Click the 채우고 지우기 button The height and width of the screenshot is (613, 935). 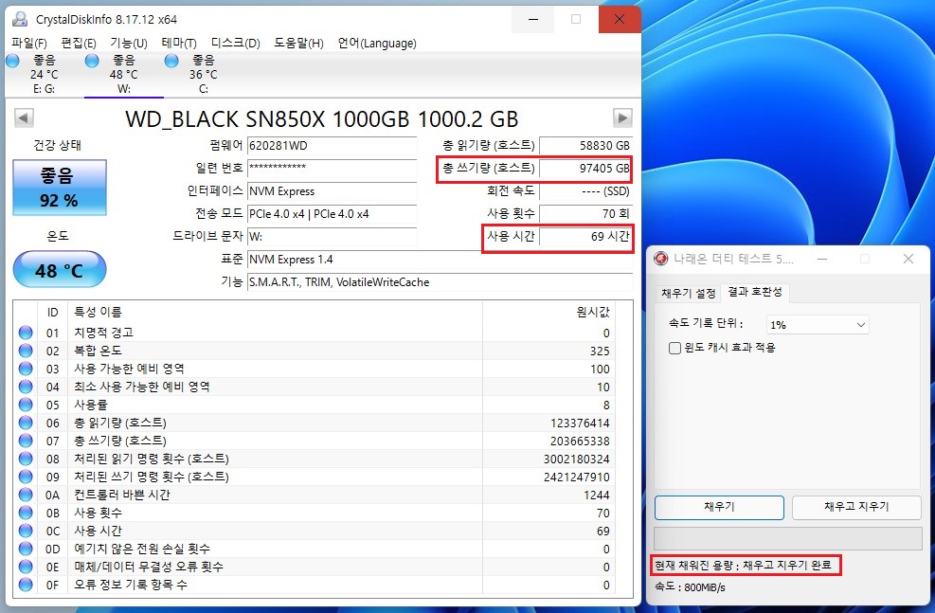(856, 507)
